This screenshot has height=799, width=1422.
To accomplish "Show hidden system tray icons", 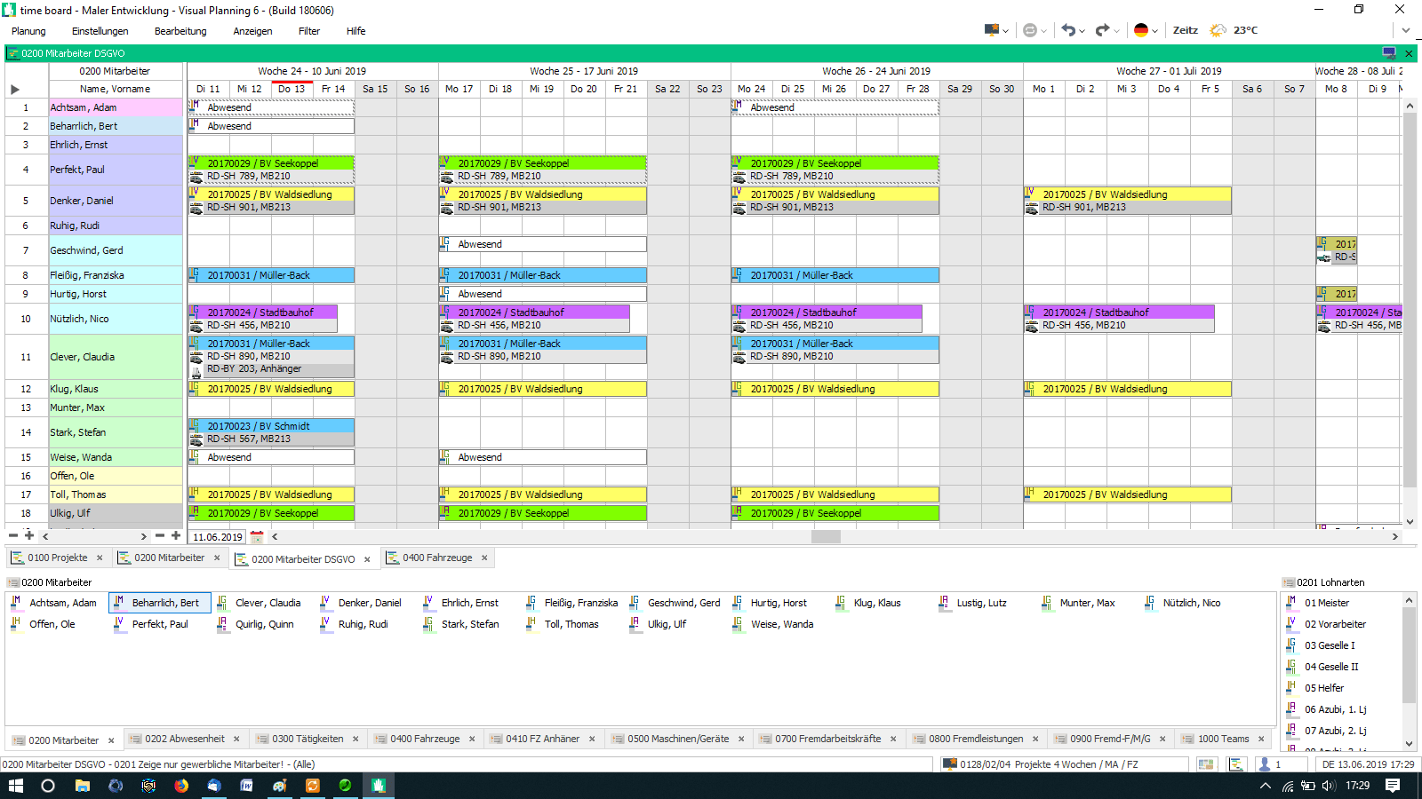I will pos(1266,786).
